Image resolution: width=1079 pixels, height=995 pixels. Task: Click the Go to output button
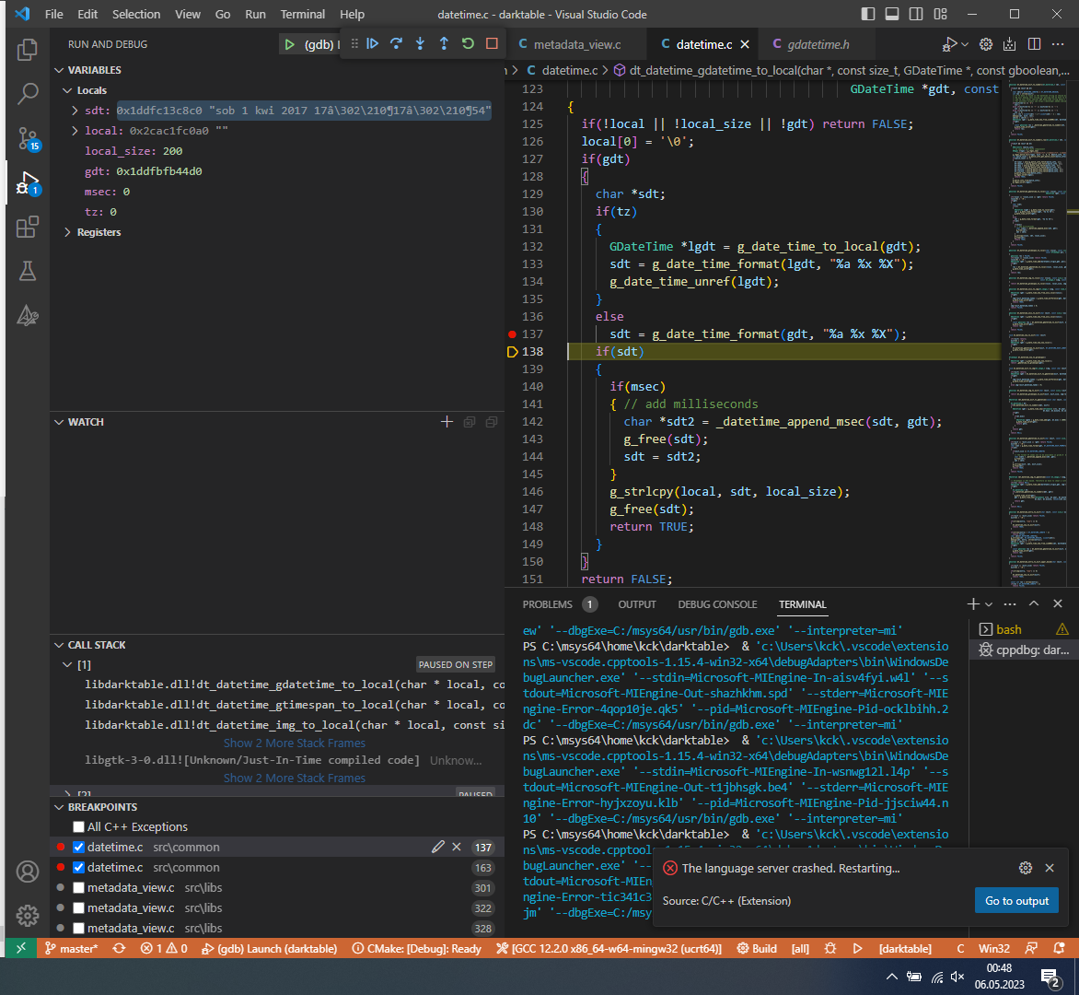[1015, 900]
